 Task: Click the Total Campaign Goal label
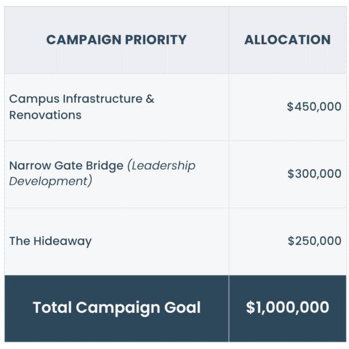tap(116, 308)
